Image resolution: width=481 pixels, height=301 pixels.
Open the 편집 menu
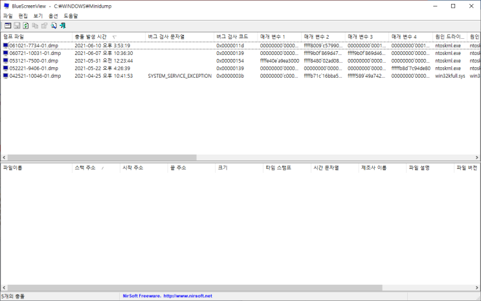22,16
